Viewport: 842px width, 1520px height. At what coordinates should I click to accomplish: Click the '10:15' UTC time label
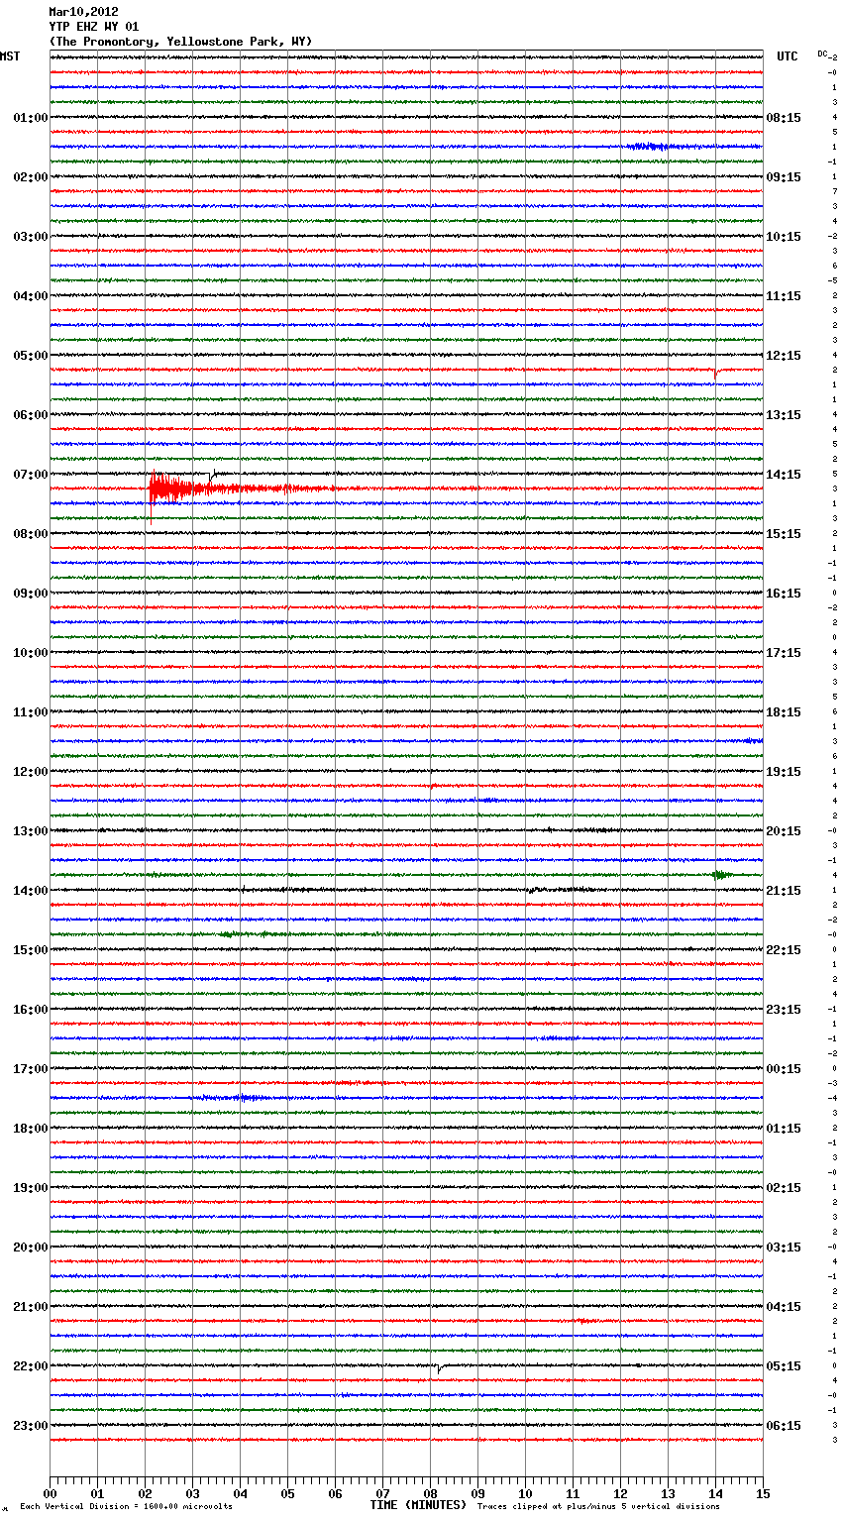784,237
